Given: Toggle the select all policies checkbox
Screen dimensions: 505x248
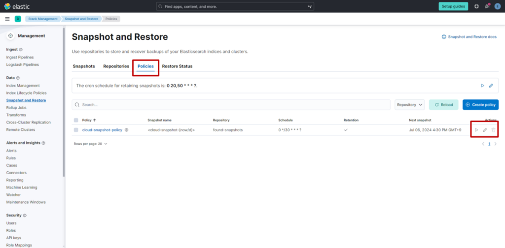Looking at the screenshot, I should pyautogui.click(x=76, y=120).
